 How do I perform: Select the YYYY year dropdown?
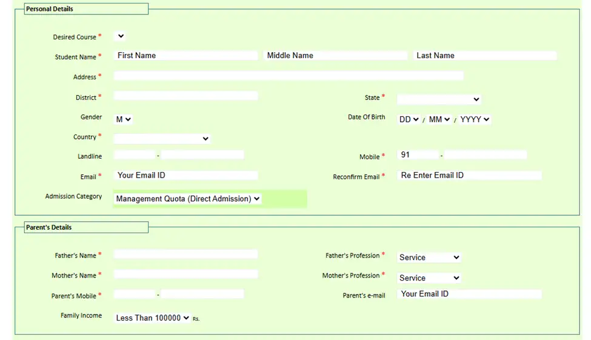point(475,119)
